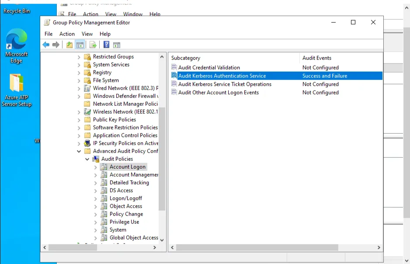Click the Back arrow toolbar icon
Image resolution: width=410 pixels, height=264 pixels.
point(46,45)
